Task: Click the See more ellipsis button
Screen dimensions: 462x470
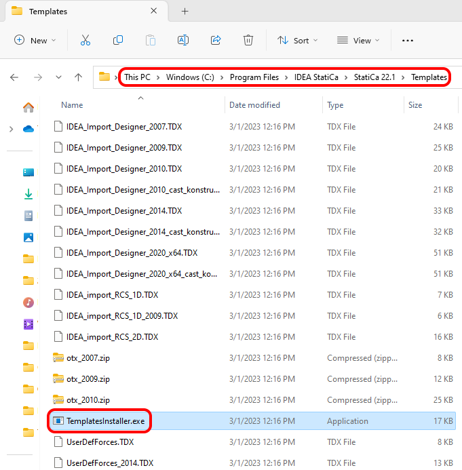Action: 408,41
